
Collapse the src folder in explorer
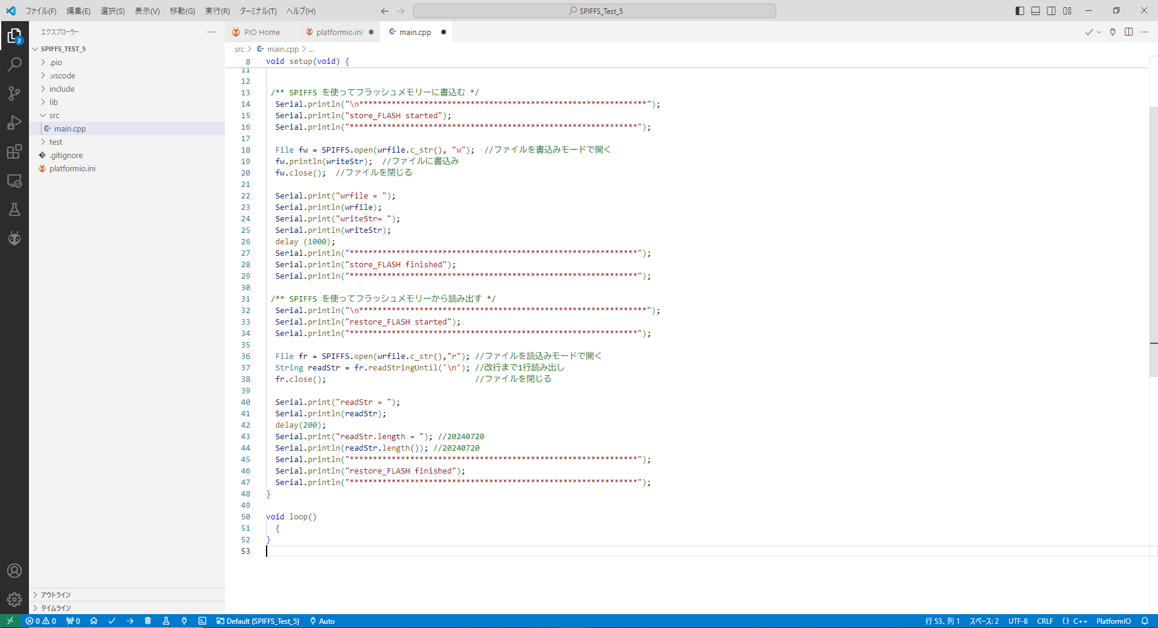tap(54, 115)
